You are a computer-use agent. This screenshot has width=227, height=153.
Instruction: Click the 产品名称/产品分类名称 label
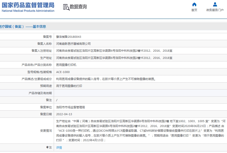coord(37,65)
